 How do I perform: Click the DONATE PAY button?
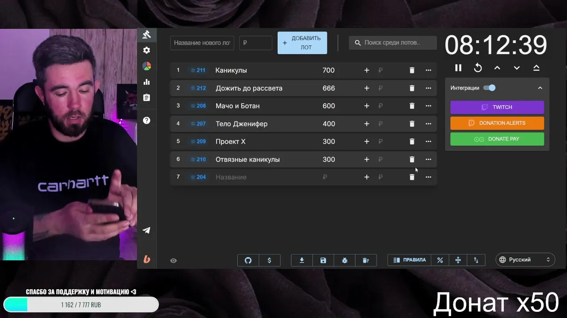point(497,139)
